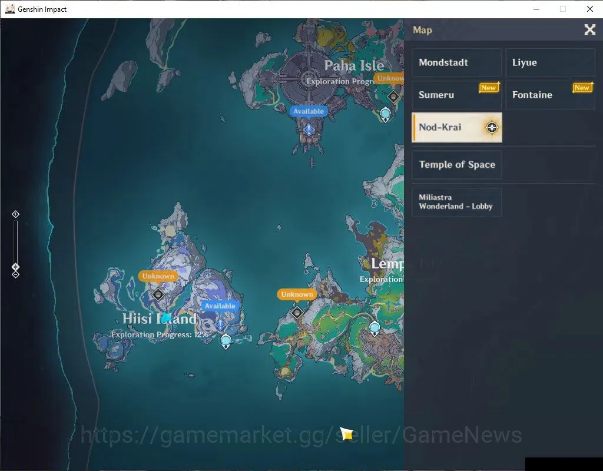Select the Nod-Krai region entry
Image resolution: width=603 pixels, height=471 pixels.
456,127
